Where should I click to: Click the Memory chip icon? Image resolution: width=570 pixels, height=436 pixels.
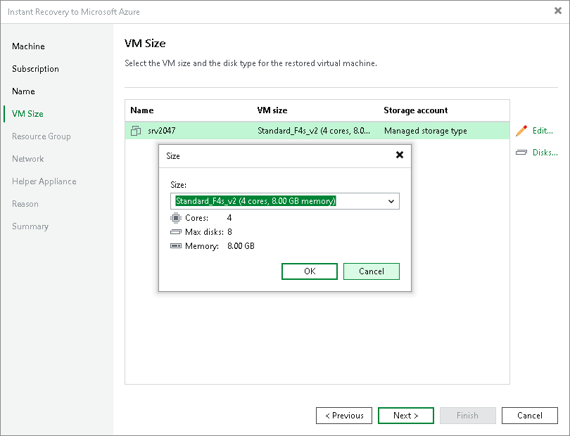tap(176, 246)
